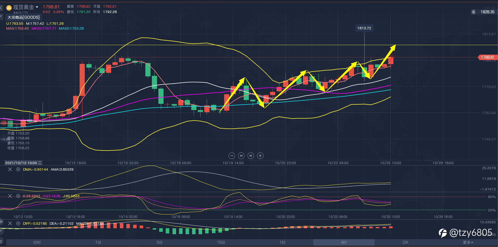Click the DMA:-0.60144 readout

pos(35,169)
